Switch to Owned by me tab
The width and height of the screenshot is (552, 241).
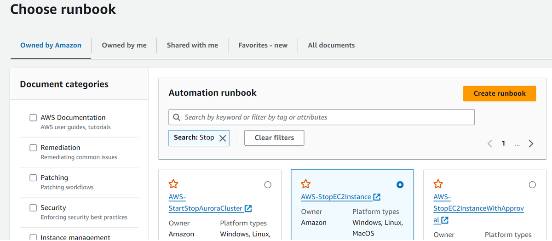coord(124,45)
